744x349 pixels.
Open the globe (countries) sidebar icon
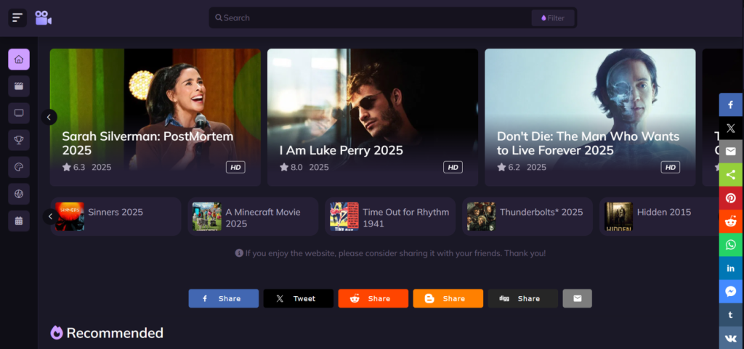click(19, 194)
